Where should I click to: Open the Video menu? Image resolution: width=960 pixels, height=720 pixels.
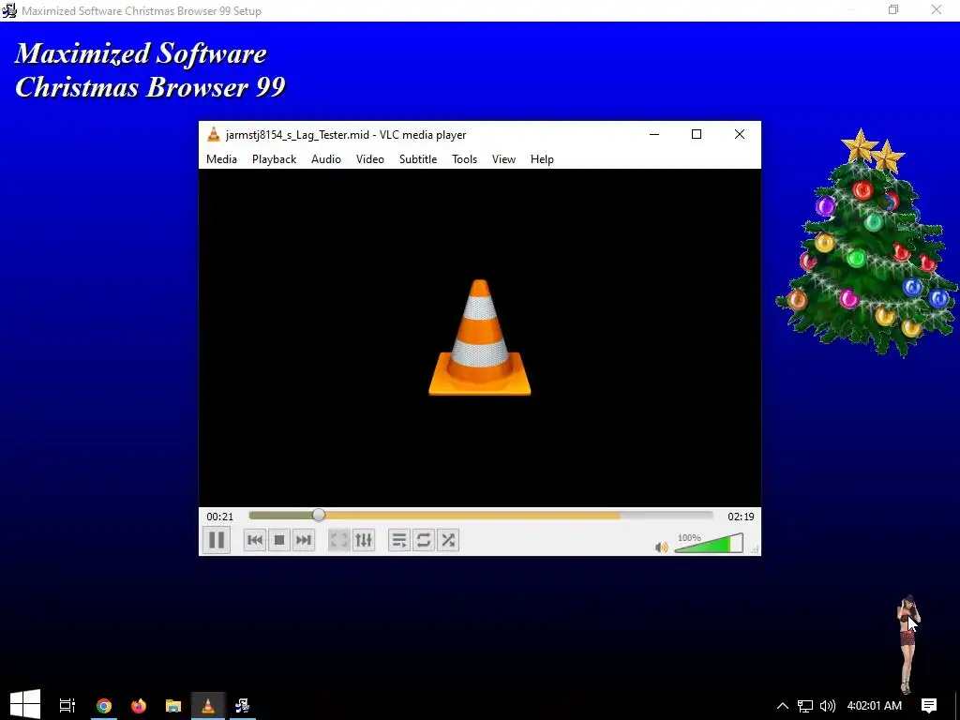pyautogui.click(x=370, y=159)
